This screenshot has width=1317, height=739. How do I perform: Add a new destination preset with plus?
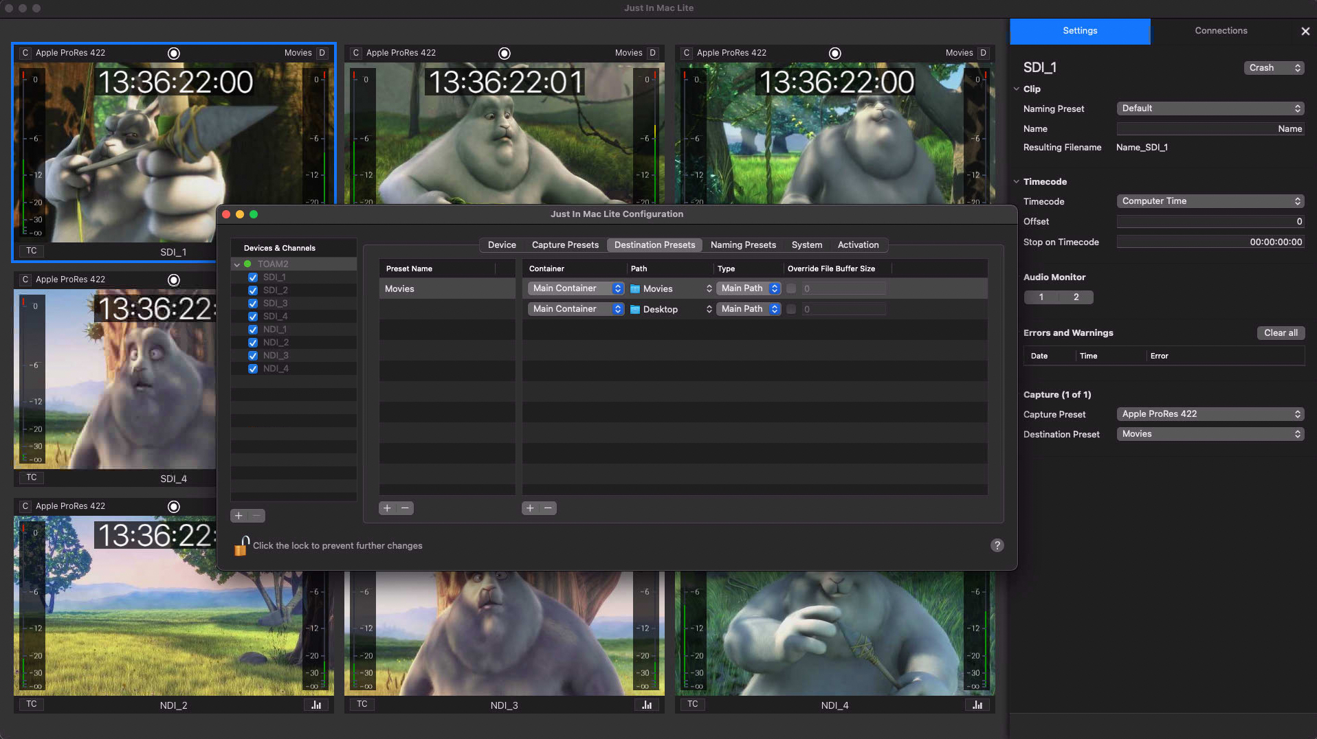388,508
